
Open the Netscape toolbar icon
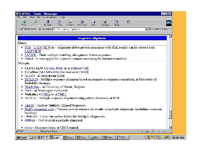(82, 23)
